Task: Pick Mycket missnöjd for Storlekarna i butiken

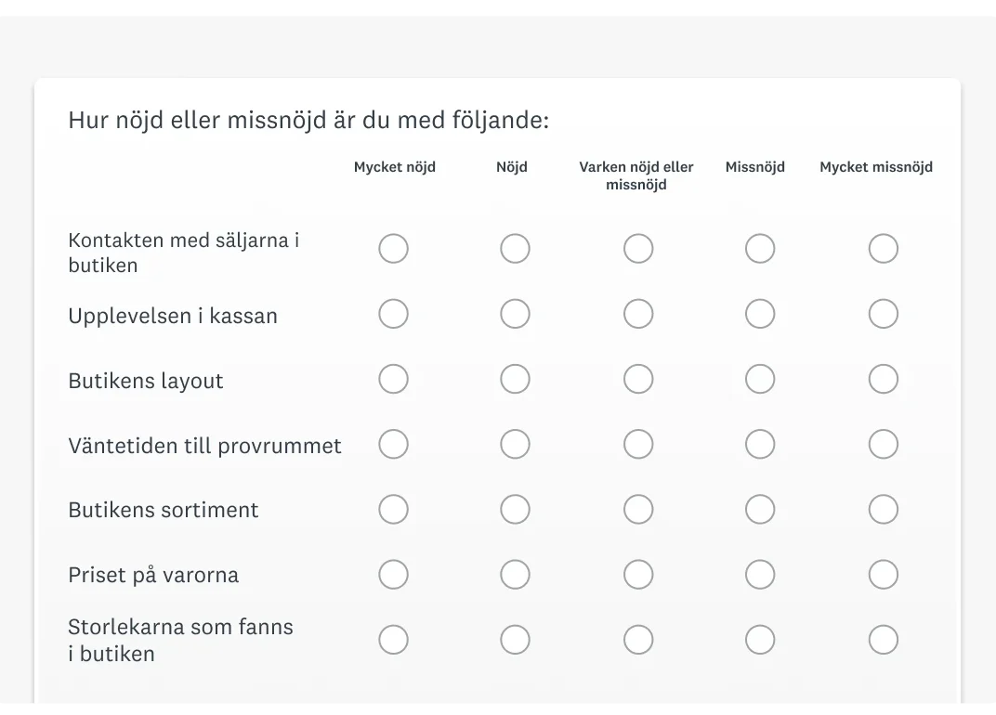Action: pos(883,640)
